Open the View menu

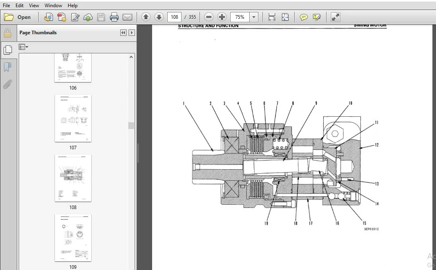(34, 5)
